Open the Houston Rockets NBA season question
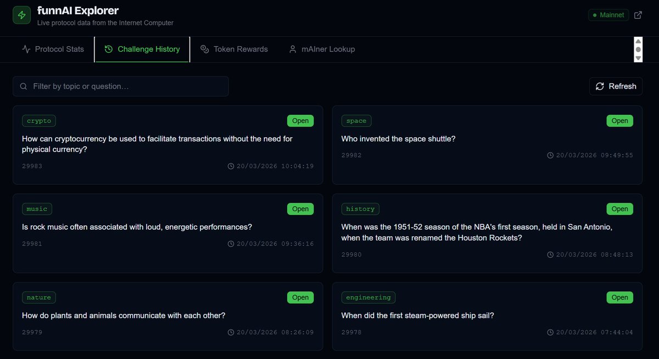 click(477, 233)
